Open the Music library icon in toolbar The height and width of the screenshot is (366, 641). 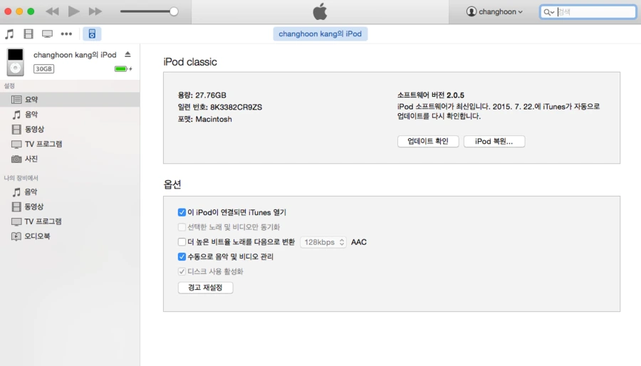(x=9, y=34)
